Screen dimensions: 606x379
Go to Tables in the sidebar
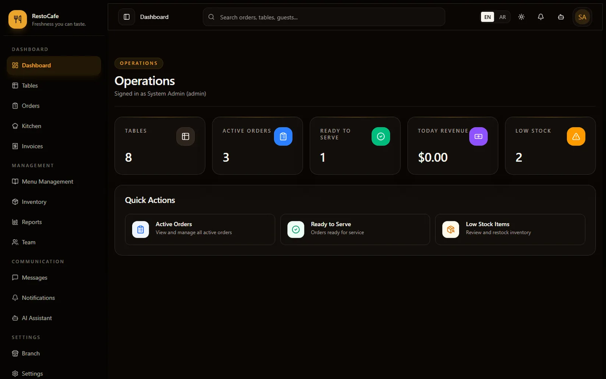54,86
